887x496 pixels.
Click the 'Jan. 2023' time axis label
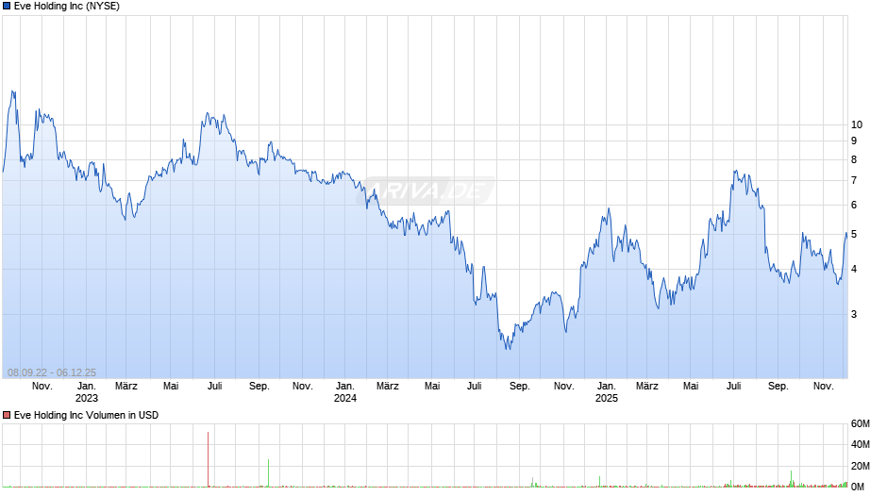tap(86, 392)
